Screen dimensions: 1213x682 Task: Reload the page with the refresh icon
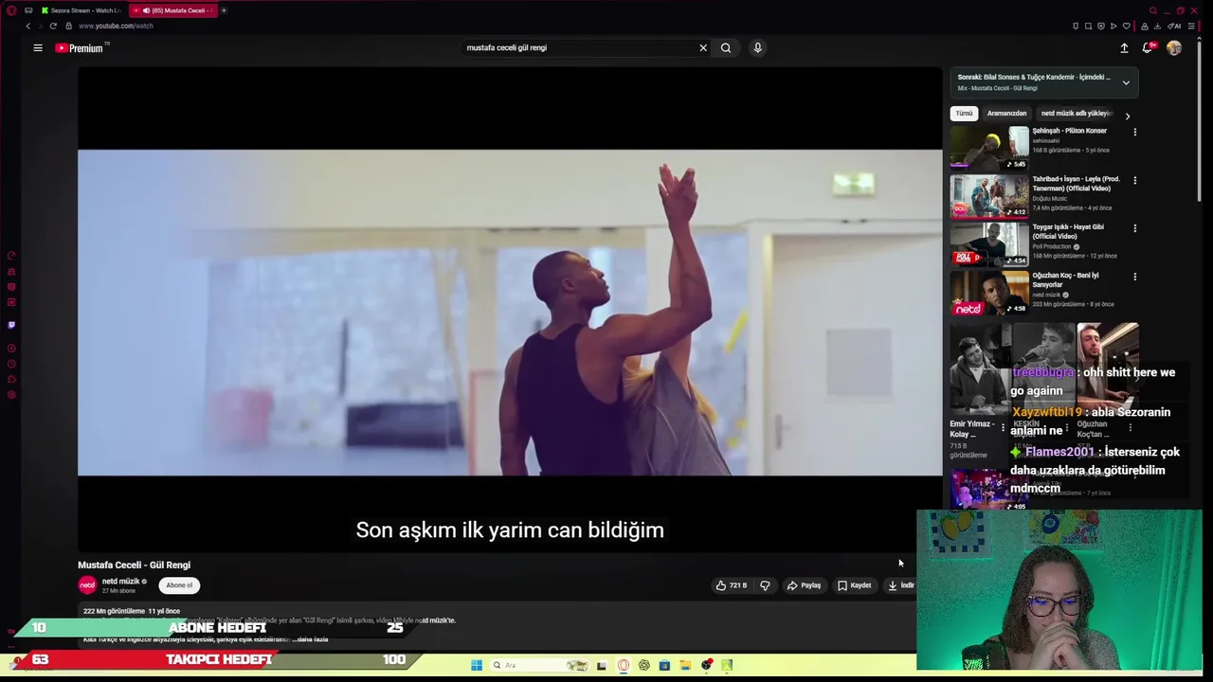pyautogui.click(x=53, y=26)
